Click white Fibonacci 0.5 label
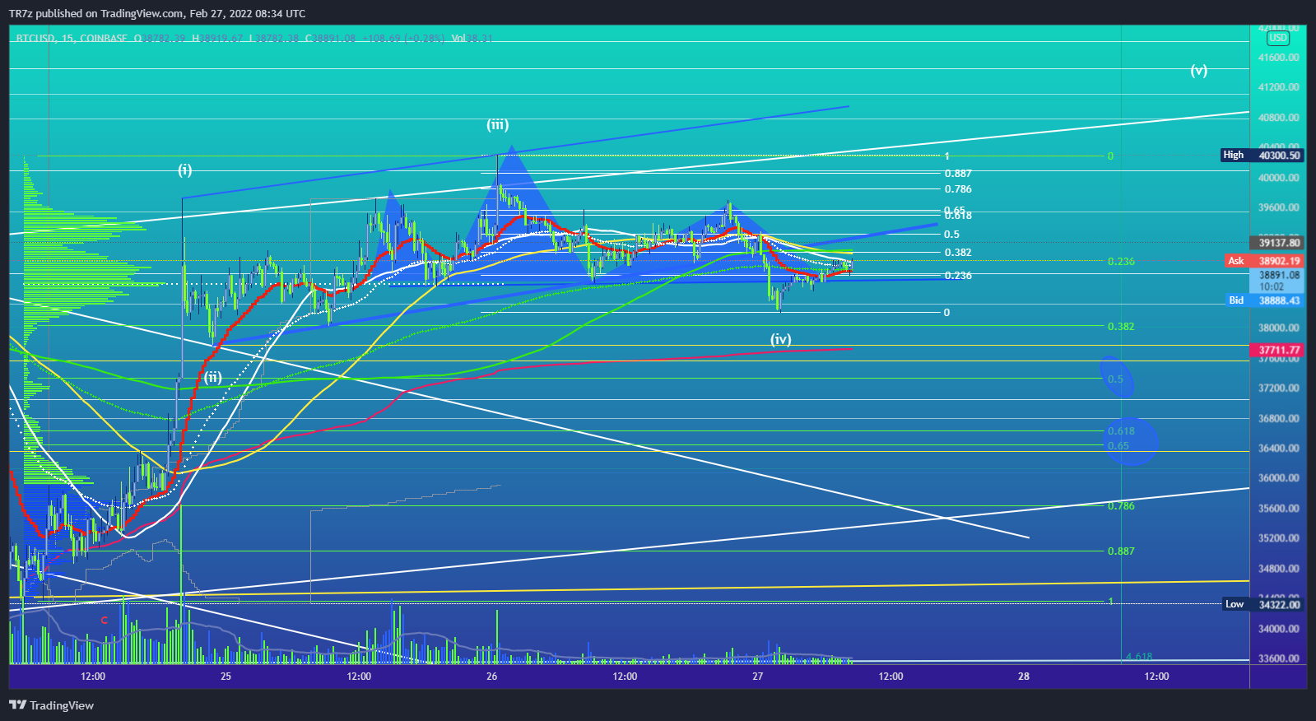The width and height of the screenshot is (1316, 721). (951, 235)
